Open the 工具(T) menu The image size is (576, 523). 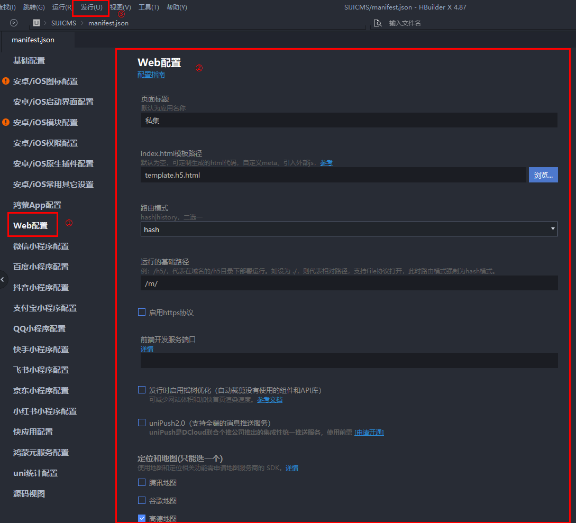[x=149, y=7]
